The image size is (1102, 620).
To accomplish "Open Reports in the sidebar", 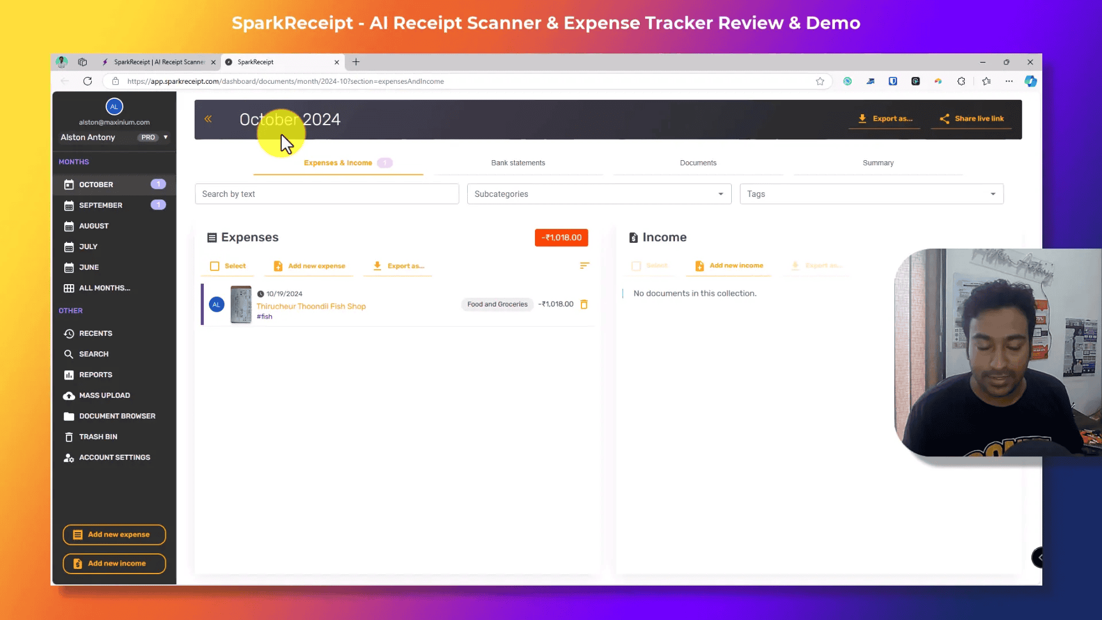I will coord(114,374).
